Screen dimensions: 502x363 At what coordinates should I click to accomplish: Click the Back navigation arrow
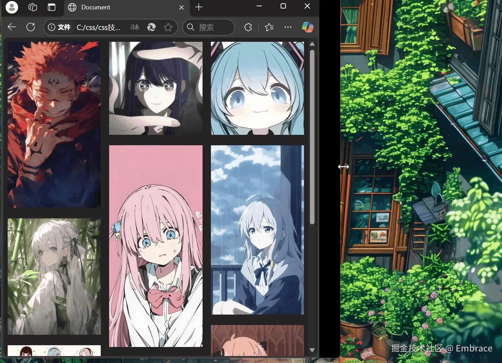[12, 27]
